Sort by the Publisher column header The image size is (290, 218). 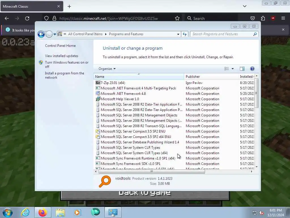(x=211, y=77)
